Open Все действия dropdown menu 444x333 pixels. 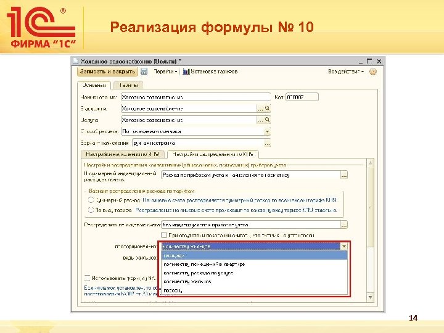346,72
